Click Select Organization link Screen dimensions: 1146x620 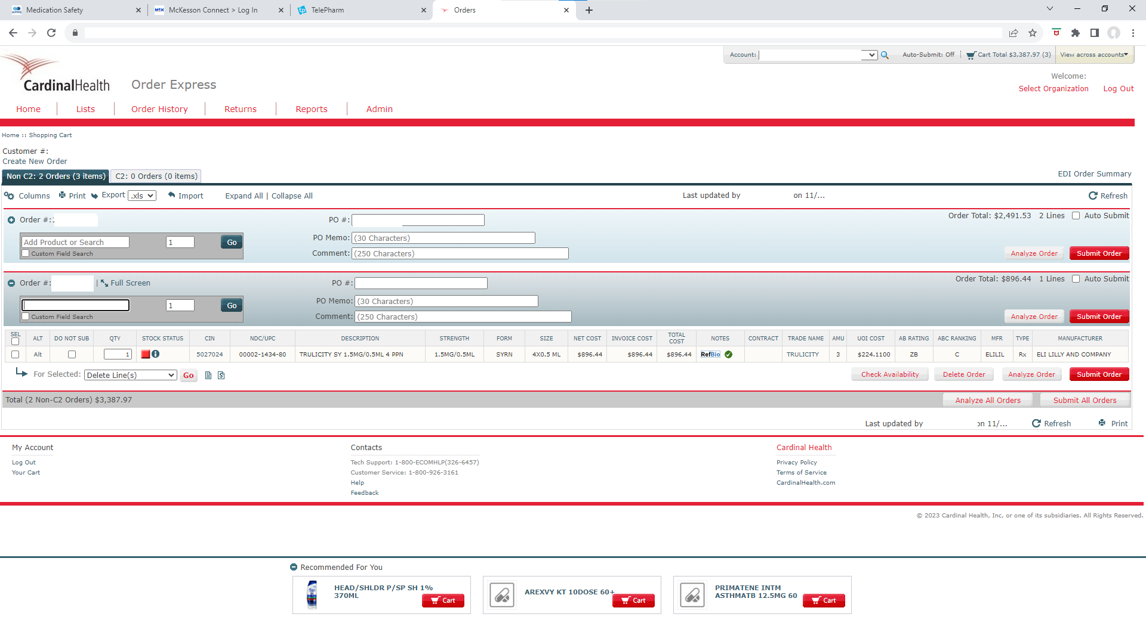coord(1053,89)
